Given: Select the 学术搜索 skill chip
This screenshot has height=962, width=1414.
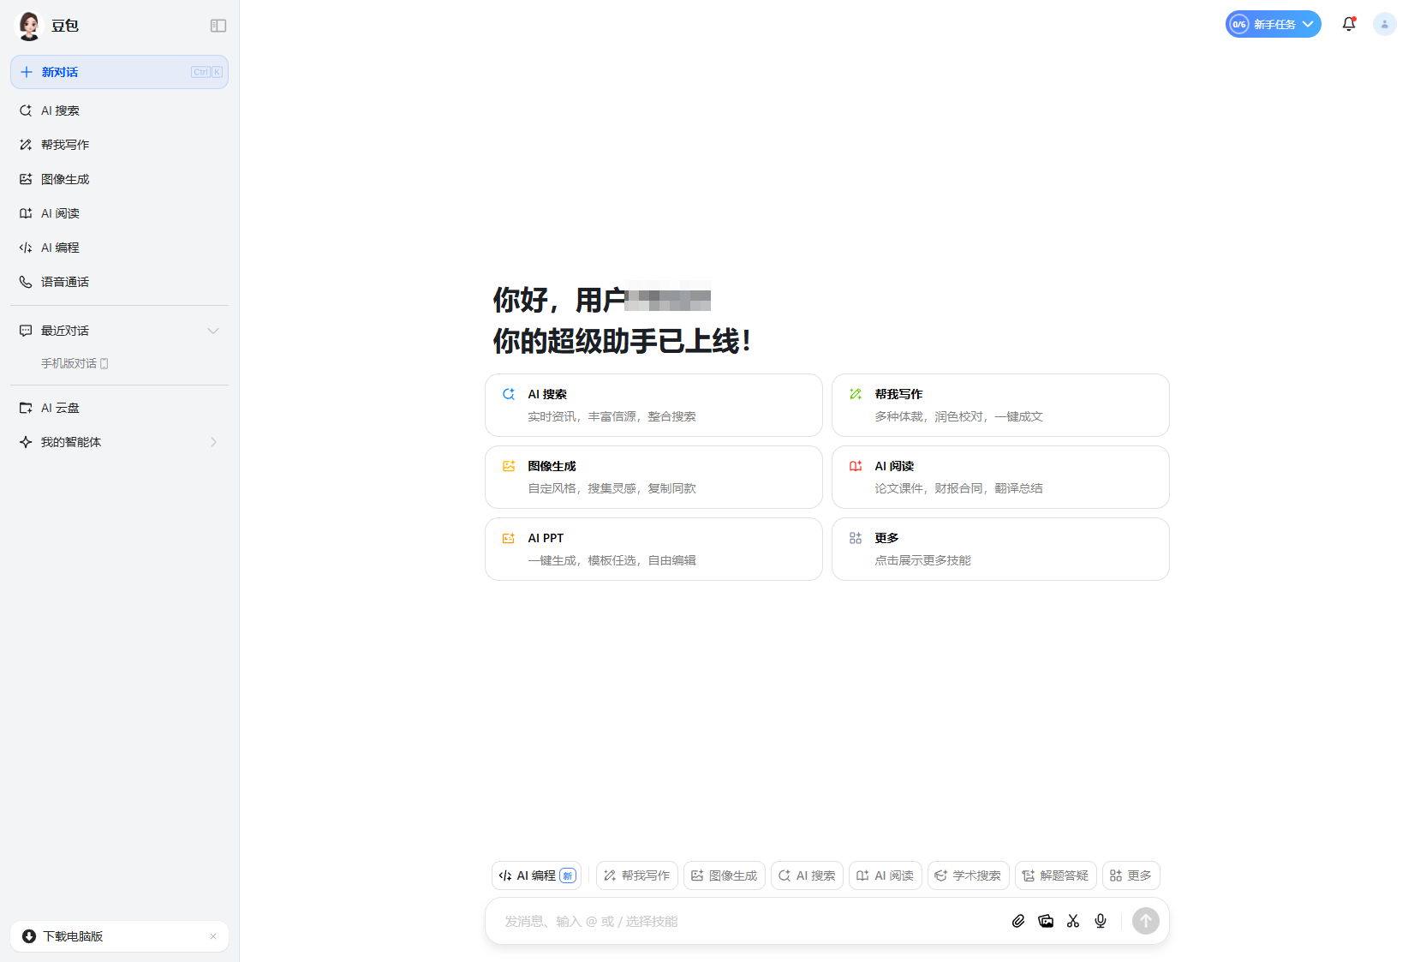Looking at the screenshot, I should 969,875.
